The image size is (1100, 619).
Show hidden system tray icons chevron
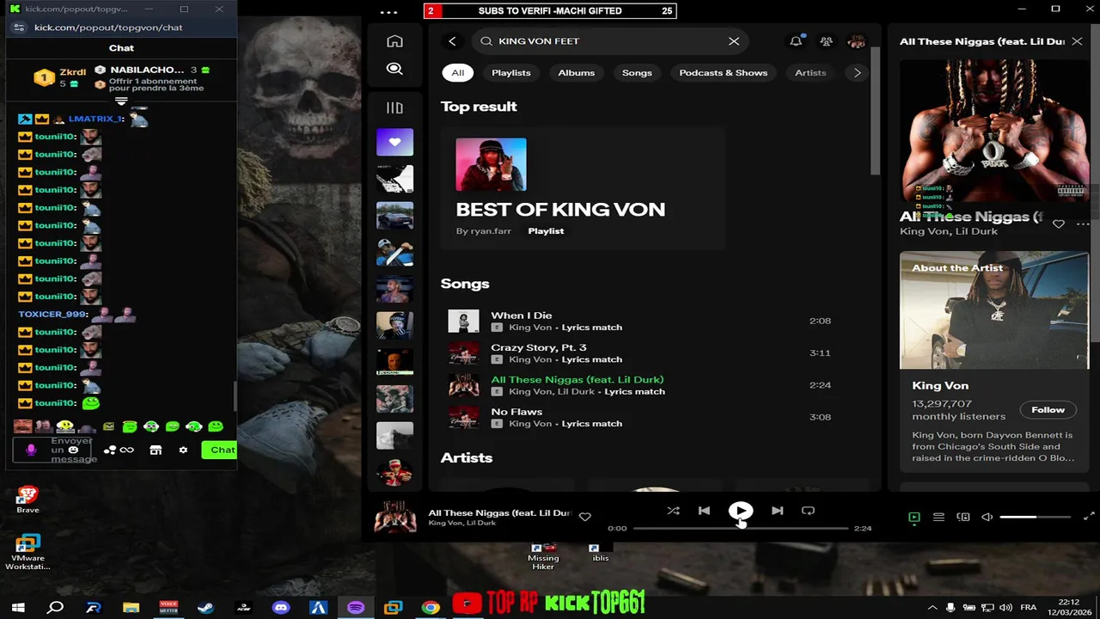pyautogui.click(x=932, y=608)
